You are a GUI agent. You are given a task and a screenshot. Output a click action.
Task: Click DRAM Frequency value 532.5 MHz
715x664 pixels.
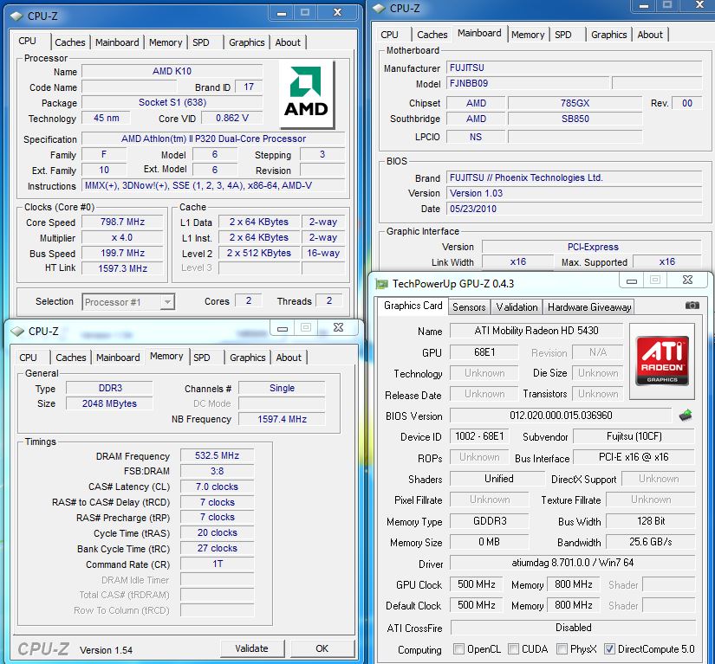pyautogui.click(x=217, y=456)
